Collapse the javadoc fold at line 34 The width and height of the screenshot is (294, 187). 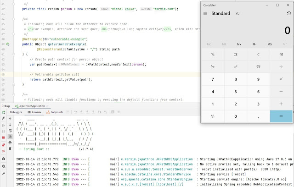(13, 19)
